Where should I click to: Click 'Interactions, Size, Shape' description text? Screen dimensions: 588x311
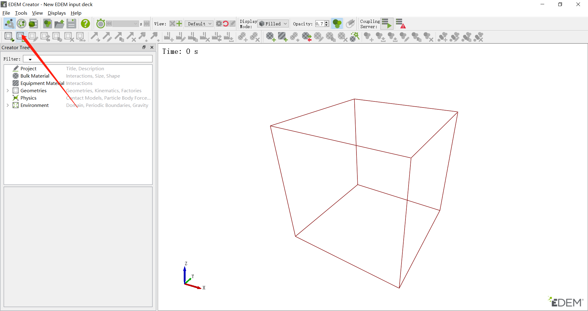point(93,76)
